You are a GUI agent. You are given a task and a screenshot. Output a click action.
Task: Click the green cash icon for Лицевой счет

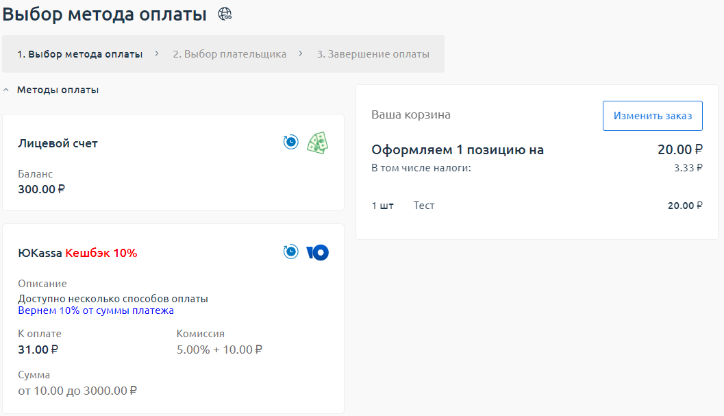tap(317, 143)
